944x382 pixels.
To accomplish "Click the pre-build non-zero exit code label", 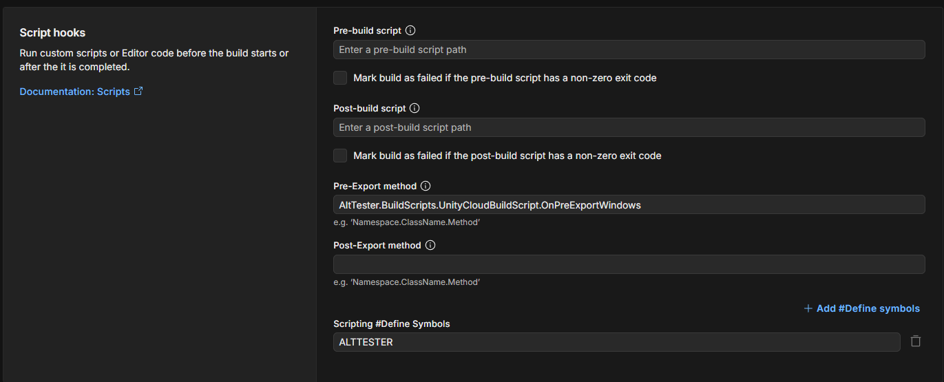I will coord(505,78).
